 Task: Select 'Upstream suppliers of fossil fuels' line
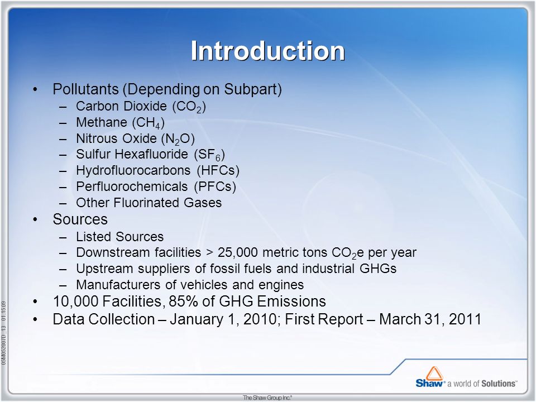236,269
